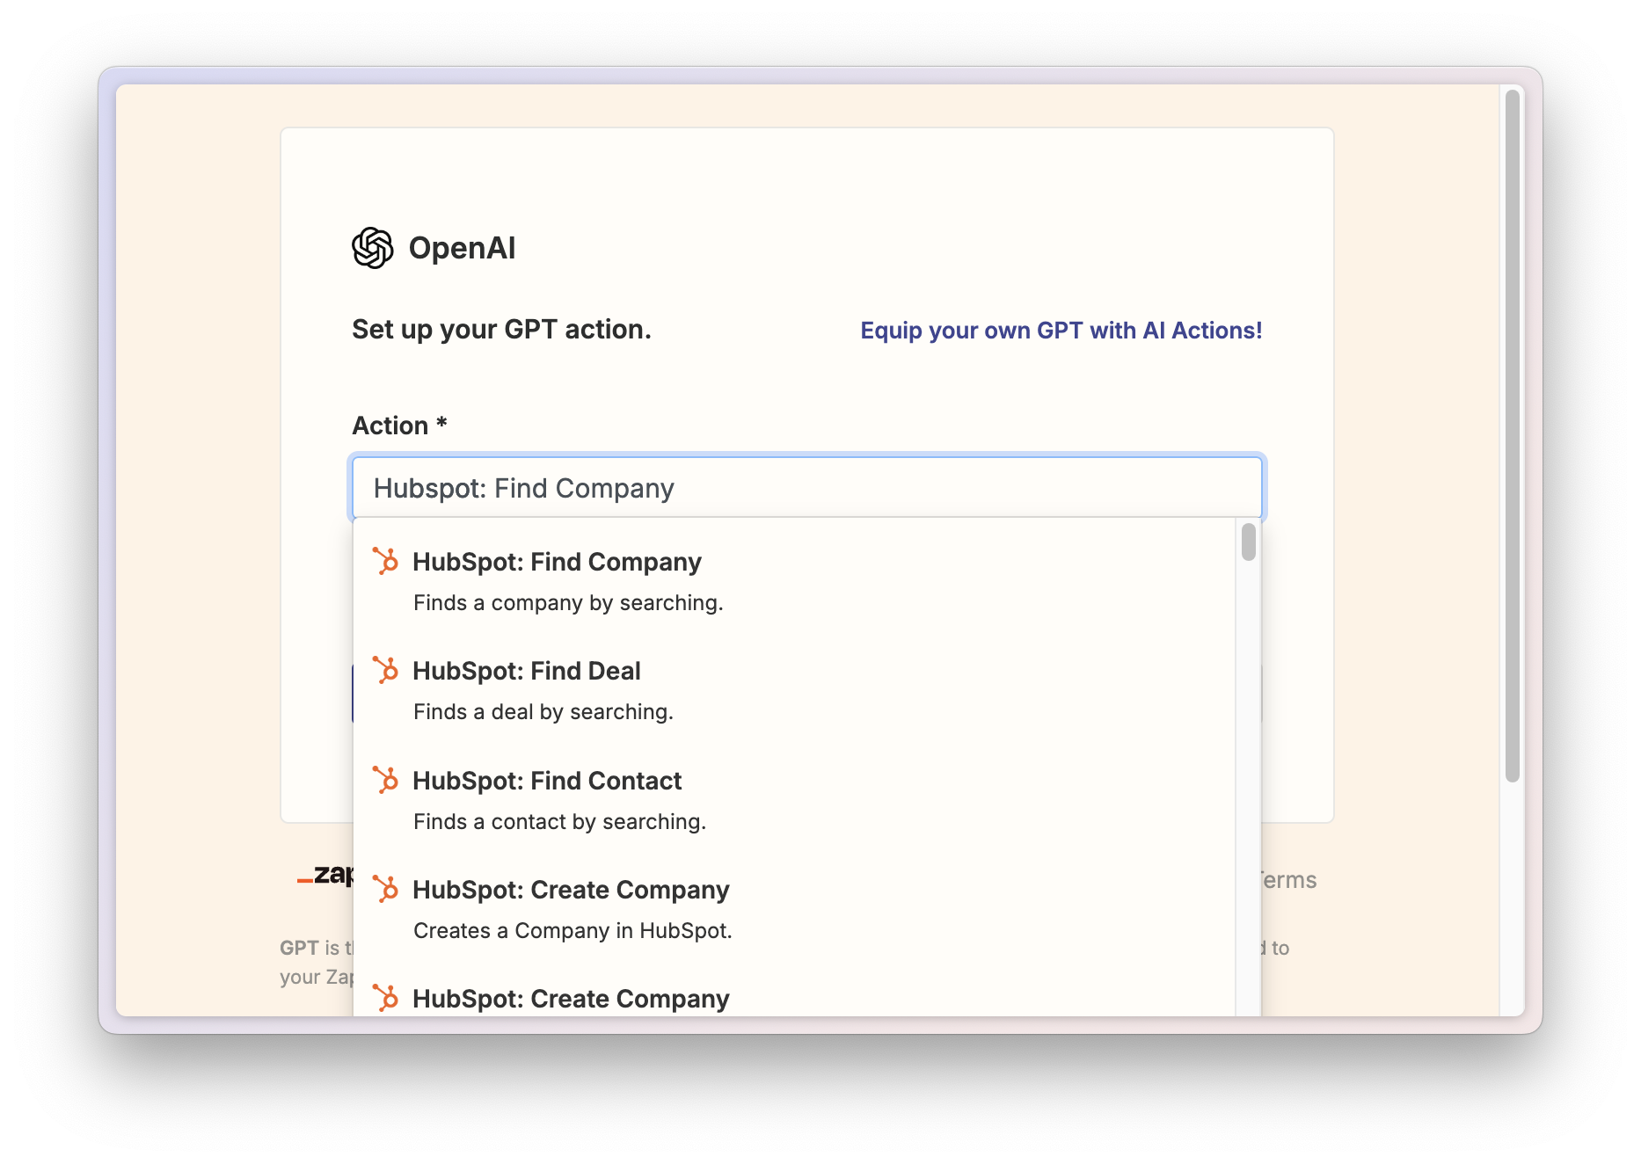Select the HubSpot: Find Contact option

pos(547,781)
